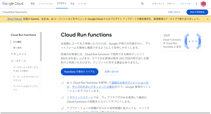
Task: Select the プロダクト tab
Action: pos(61,4)
